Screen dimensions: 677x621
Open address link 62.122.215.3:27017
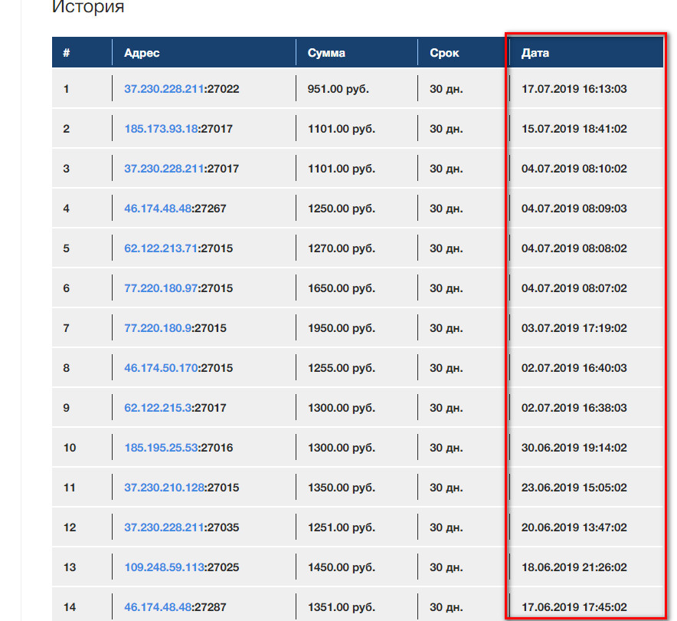(x=175, y=408)
